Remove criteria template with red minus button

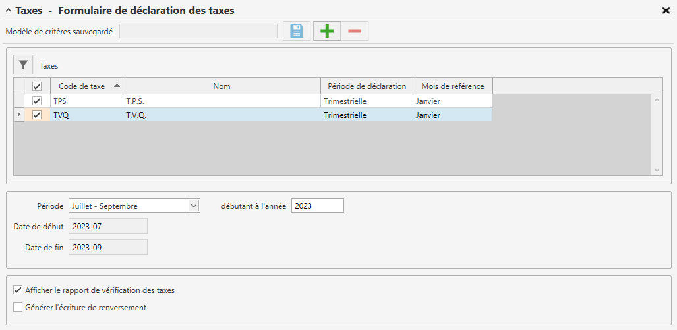click(355, 31)
